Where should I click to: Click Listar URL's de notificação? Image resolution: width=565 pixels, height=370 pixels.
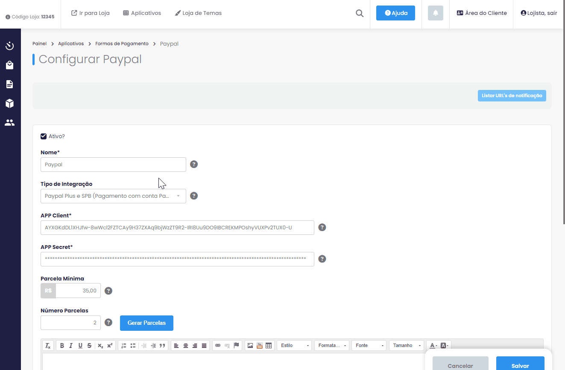tap(512, 95)
